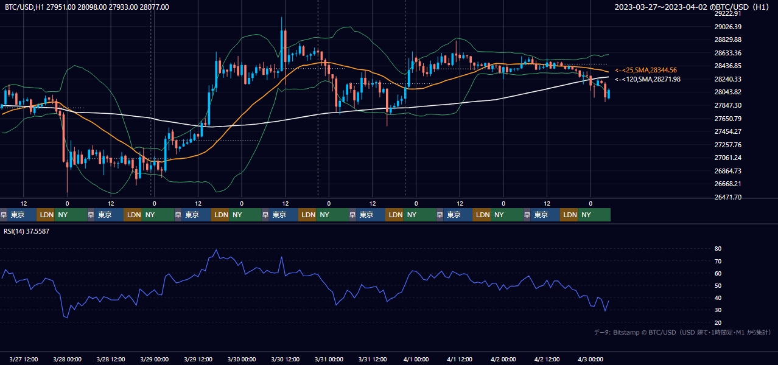Screen dimensions: 778x365
Task: Click price axis value 27650.79
Action: coord(727,119)
